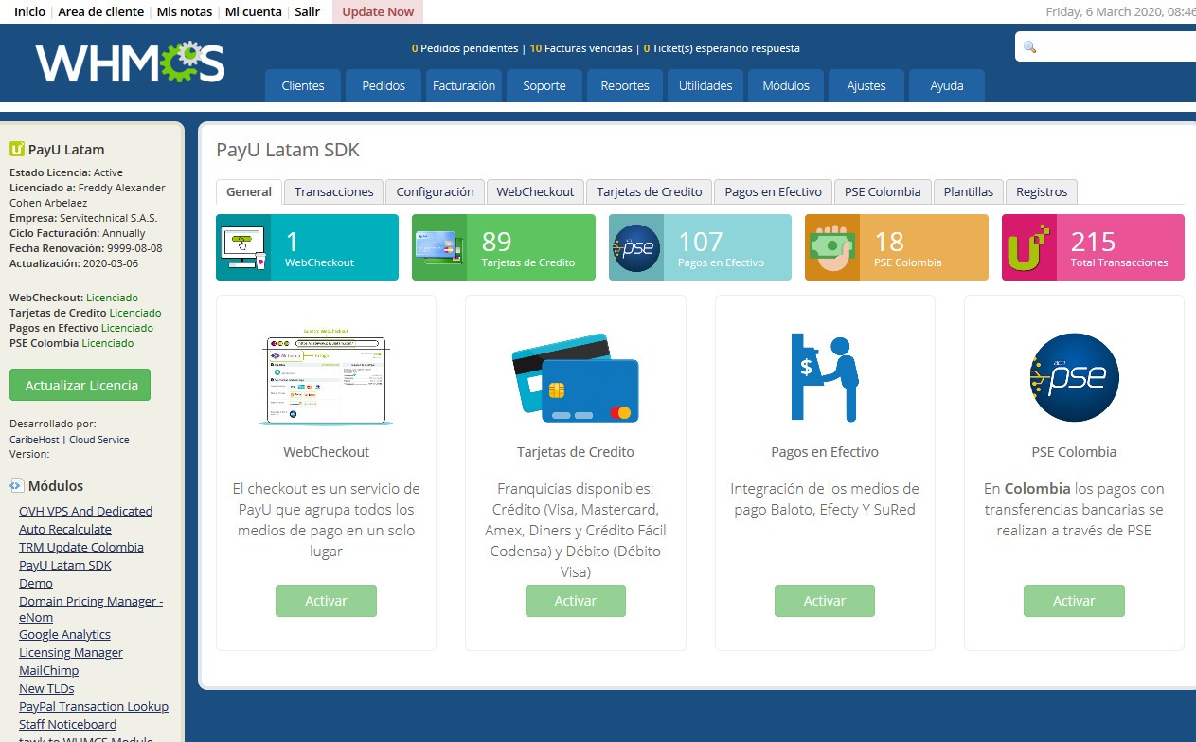The height and width of the screenshot is (742, 1196).
Task: Open PayU Latam SDK sidebar link
Action: click(x=65, y=565)
